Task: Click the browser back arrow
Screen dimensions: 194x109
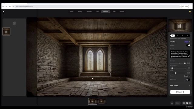Action: click(3, 6)
